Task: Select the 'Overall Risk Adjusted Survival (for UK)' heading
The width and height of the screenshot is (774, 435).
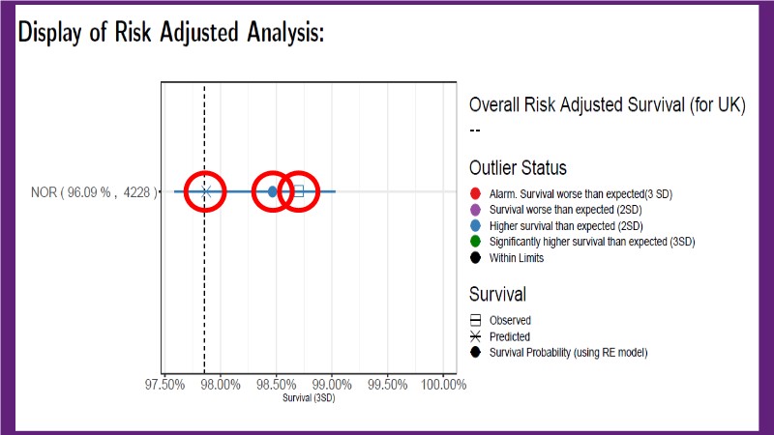Action: coord(607,106)
